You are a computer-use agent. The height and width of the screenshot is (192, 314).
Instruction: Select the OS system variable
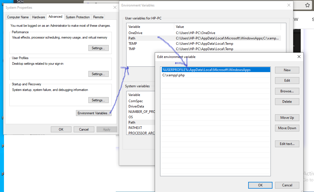(x=141, y=117)
